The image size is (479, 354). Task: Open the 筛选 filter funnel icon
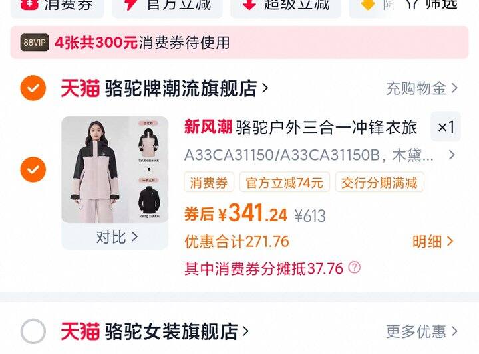pos(413,4)
